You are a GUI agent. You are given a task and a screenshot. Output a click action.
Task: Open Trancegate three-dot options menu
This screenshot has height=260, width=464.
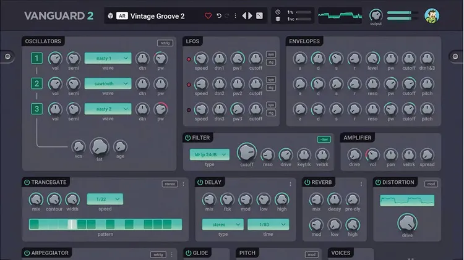pos(183,183)
